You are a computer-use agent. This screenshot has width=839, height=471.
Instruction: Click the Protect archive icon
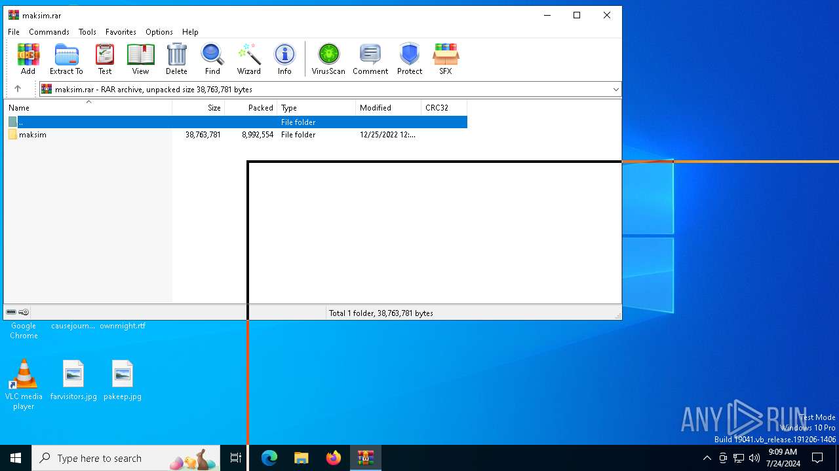pyautogui.click(x=410, y=60)
